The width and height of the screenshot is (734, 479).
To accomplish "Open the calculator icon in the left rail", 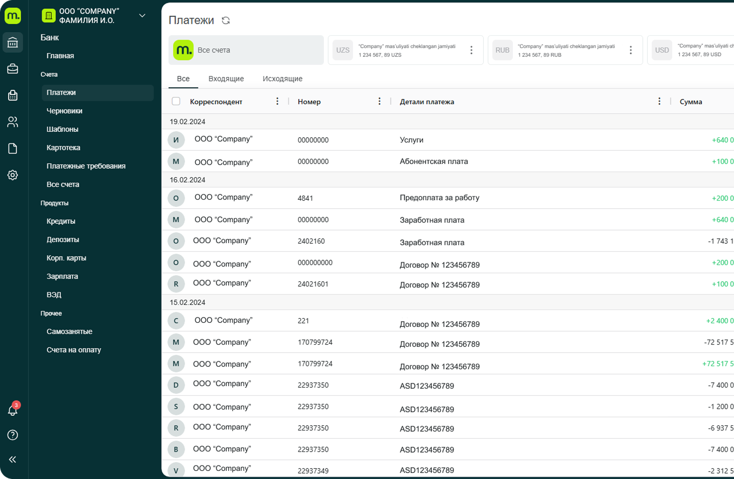I will pos(13,95).
